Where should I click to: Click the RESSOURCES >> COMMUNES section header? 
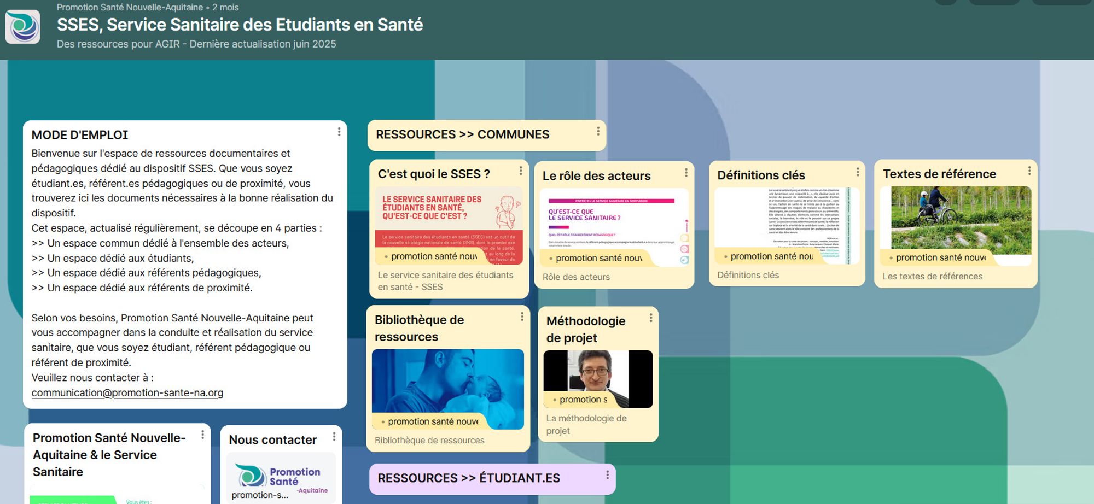[x=487, y=135]
